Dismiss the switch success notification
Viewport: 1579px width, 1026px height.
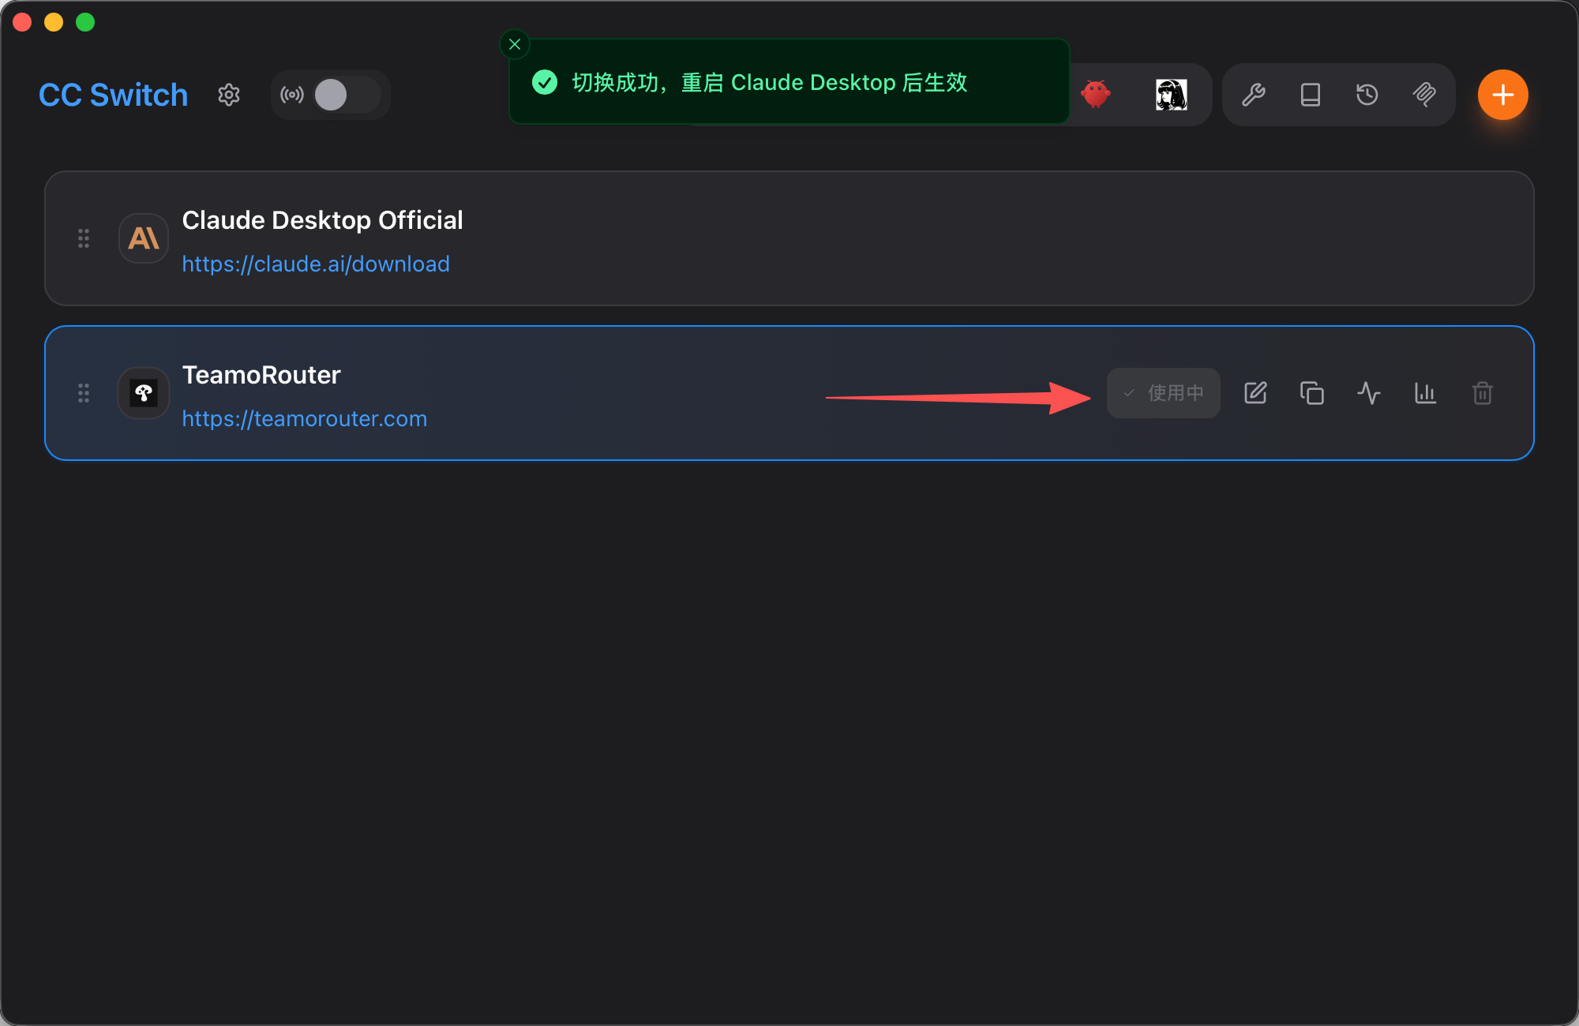[x=515, y=44]
